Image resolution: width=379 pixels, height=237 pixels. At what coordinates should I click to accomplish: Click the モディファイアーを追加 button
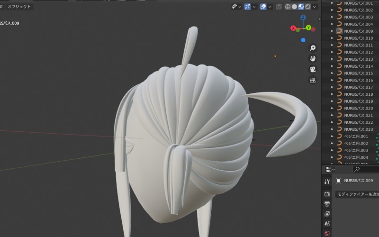tap(357, 194)
